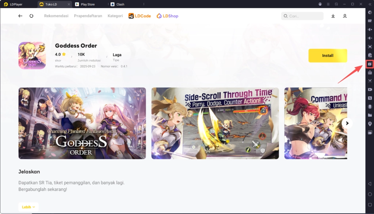Click the Jelaskan heading
374x214 pixels.
coord(29,172)
